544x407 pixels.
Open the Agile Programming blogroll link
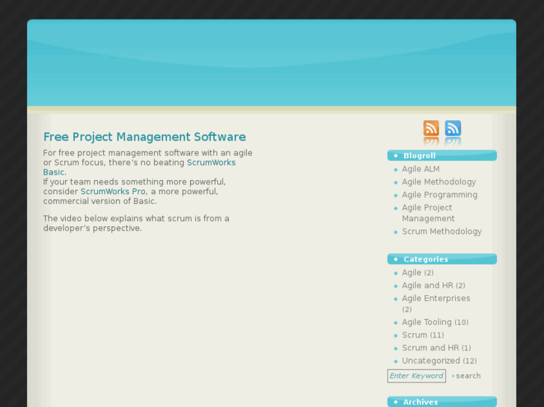pos(439,195)
